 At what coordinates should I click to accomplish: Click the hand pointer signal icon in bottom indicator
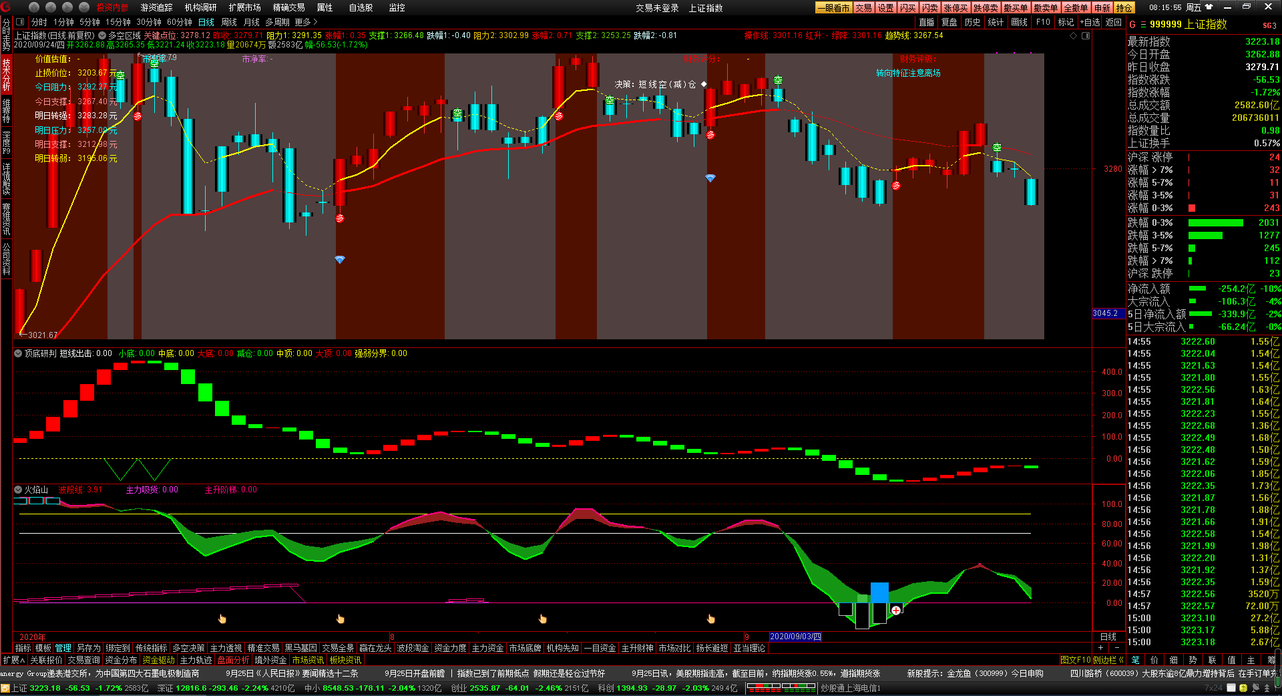pos(222,619)
